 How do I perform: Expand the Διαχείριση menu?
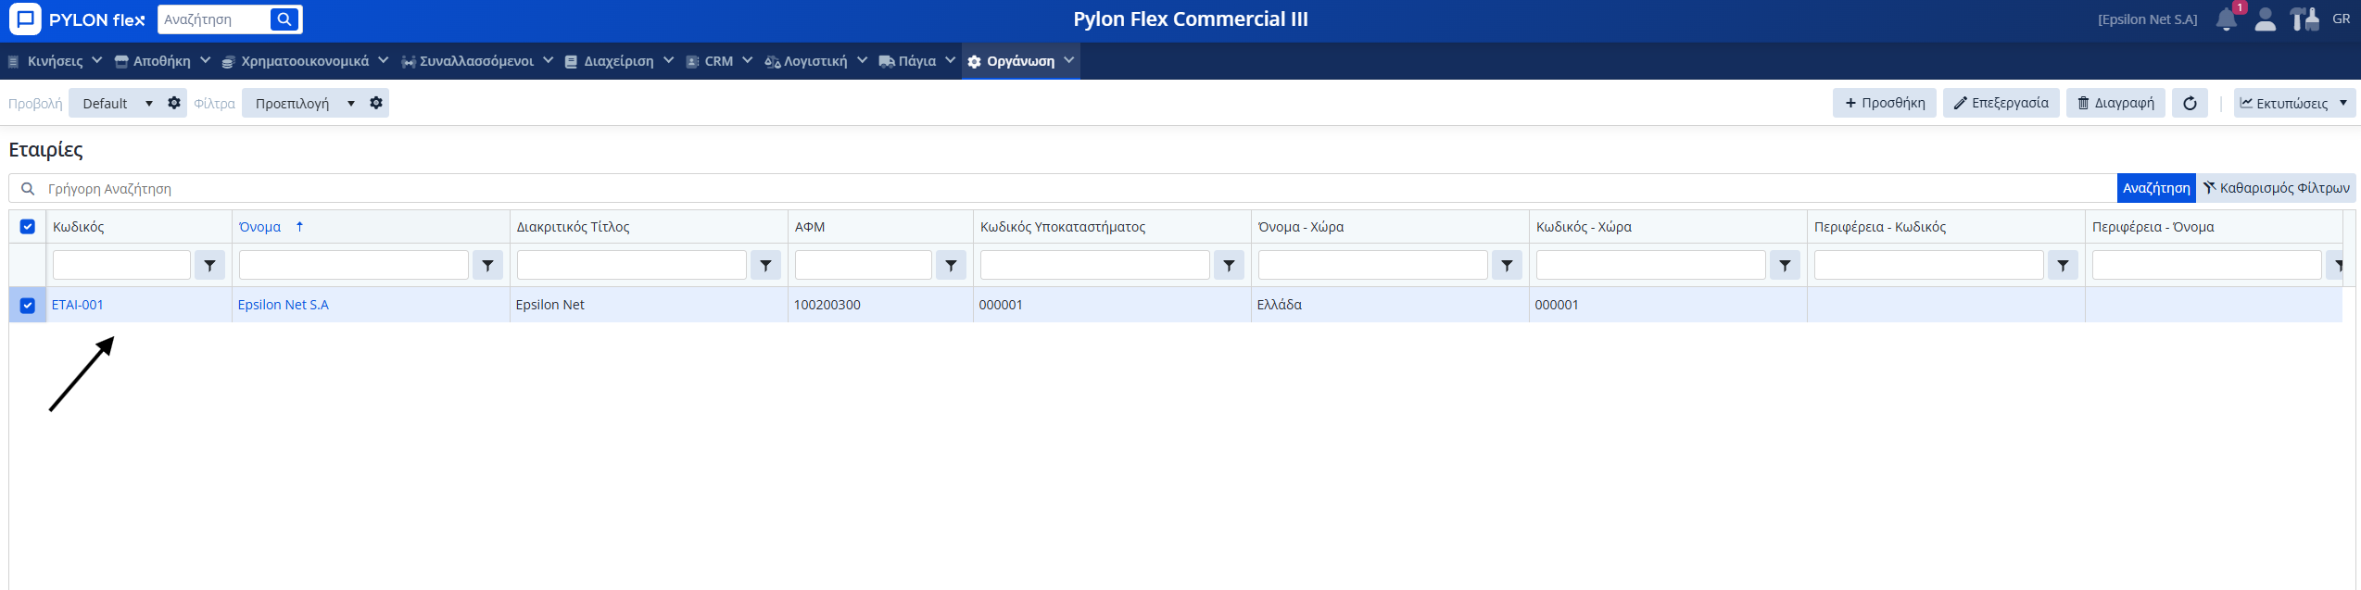pyautogui.click(x=619, y=61)
